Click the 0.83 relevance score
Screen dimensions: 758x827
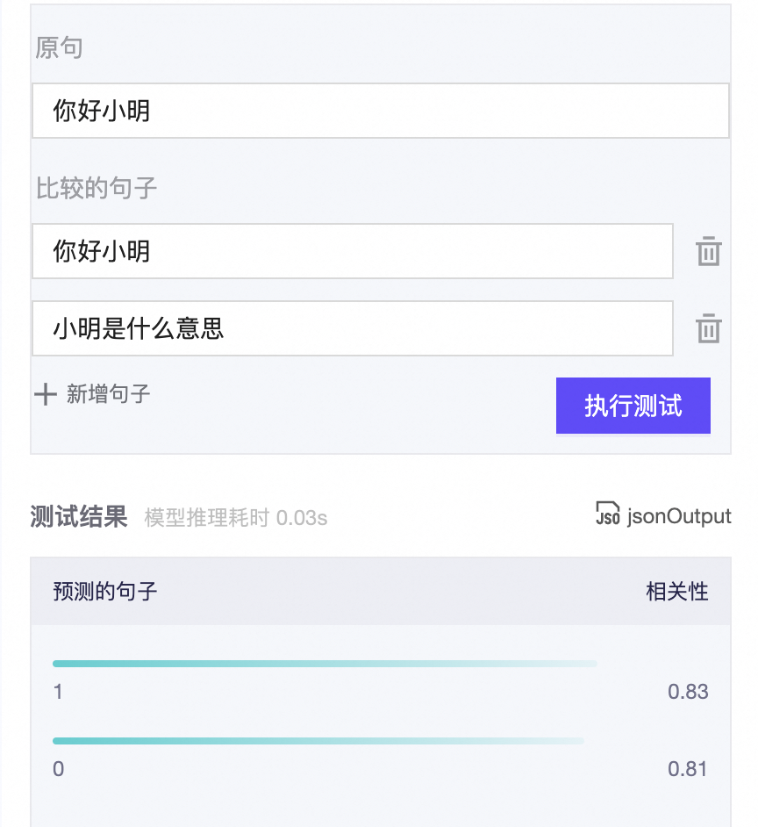(688, 692)
